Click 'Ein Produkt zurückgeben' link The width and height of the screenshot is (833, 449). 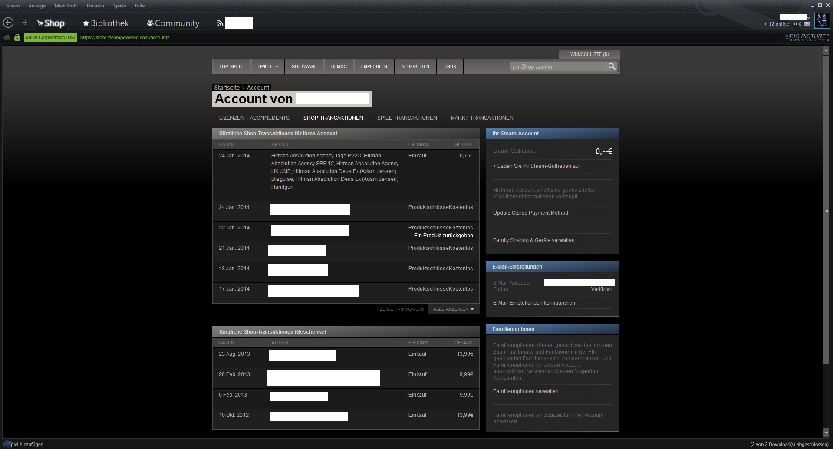pyautogui.click(x=443, y=236)
